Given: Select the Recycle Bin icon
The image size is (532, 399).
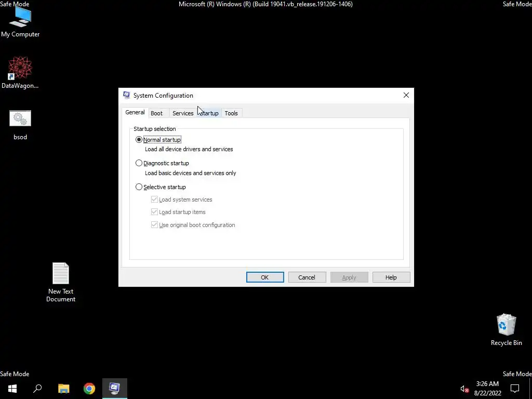Looking at the screenshot, I should pos(506,329).
